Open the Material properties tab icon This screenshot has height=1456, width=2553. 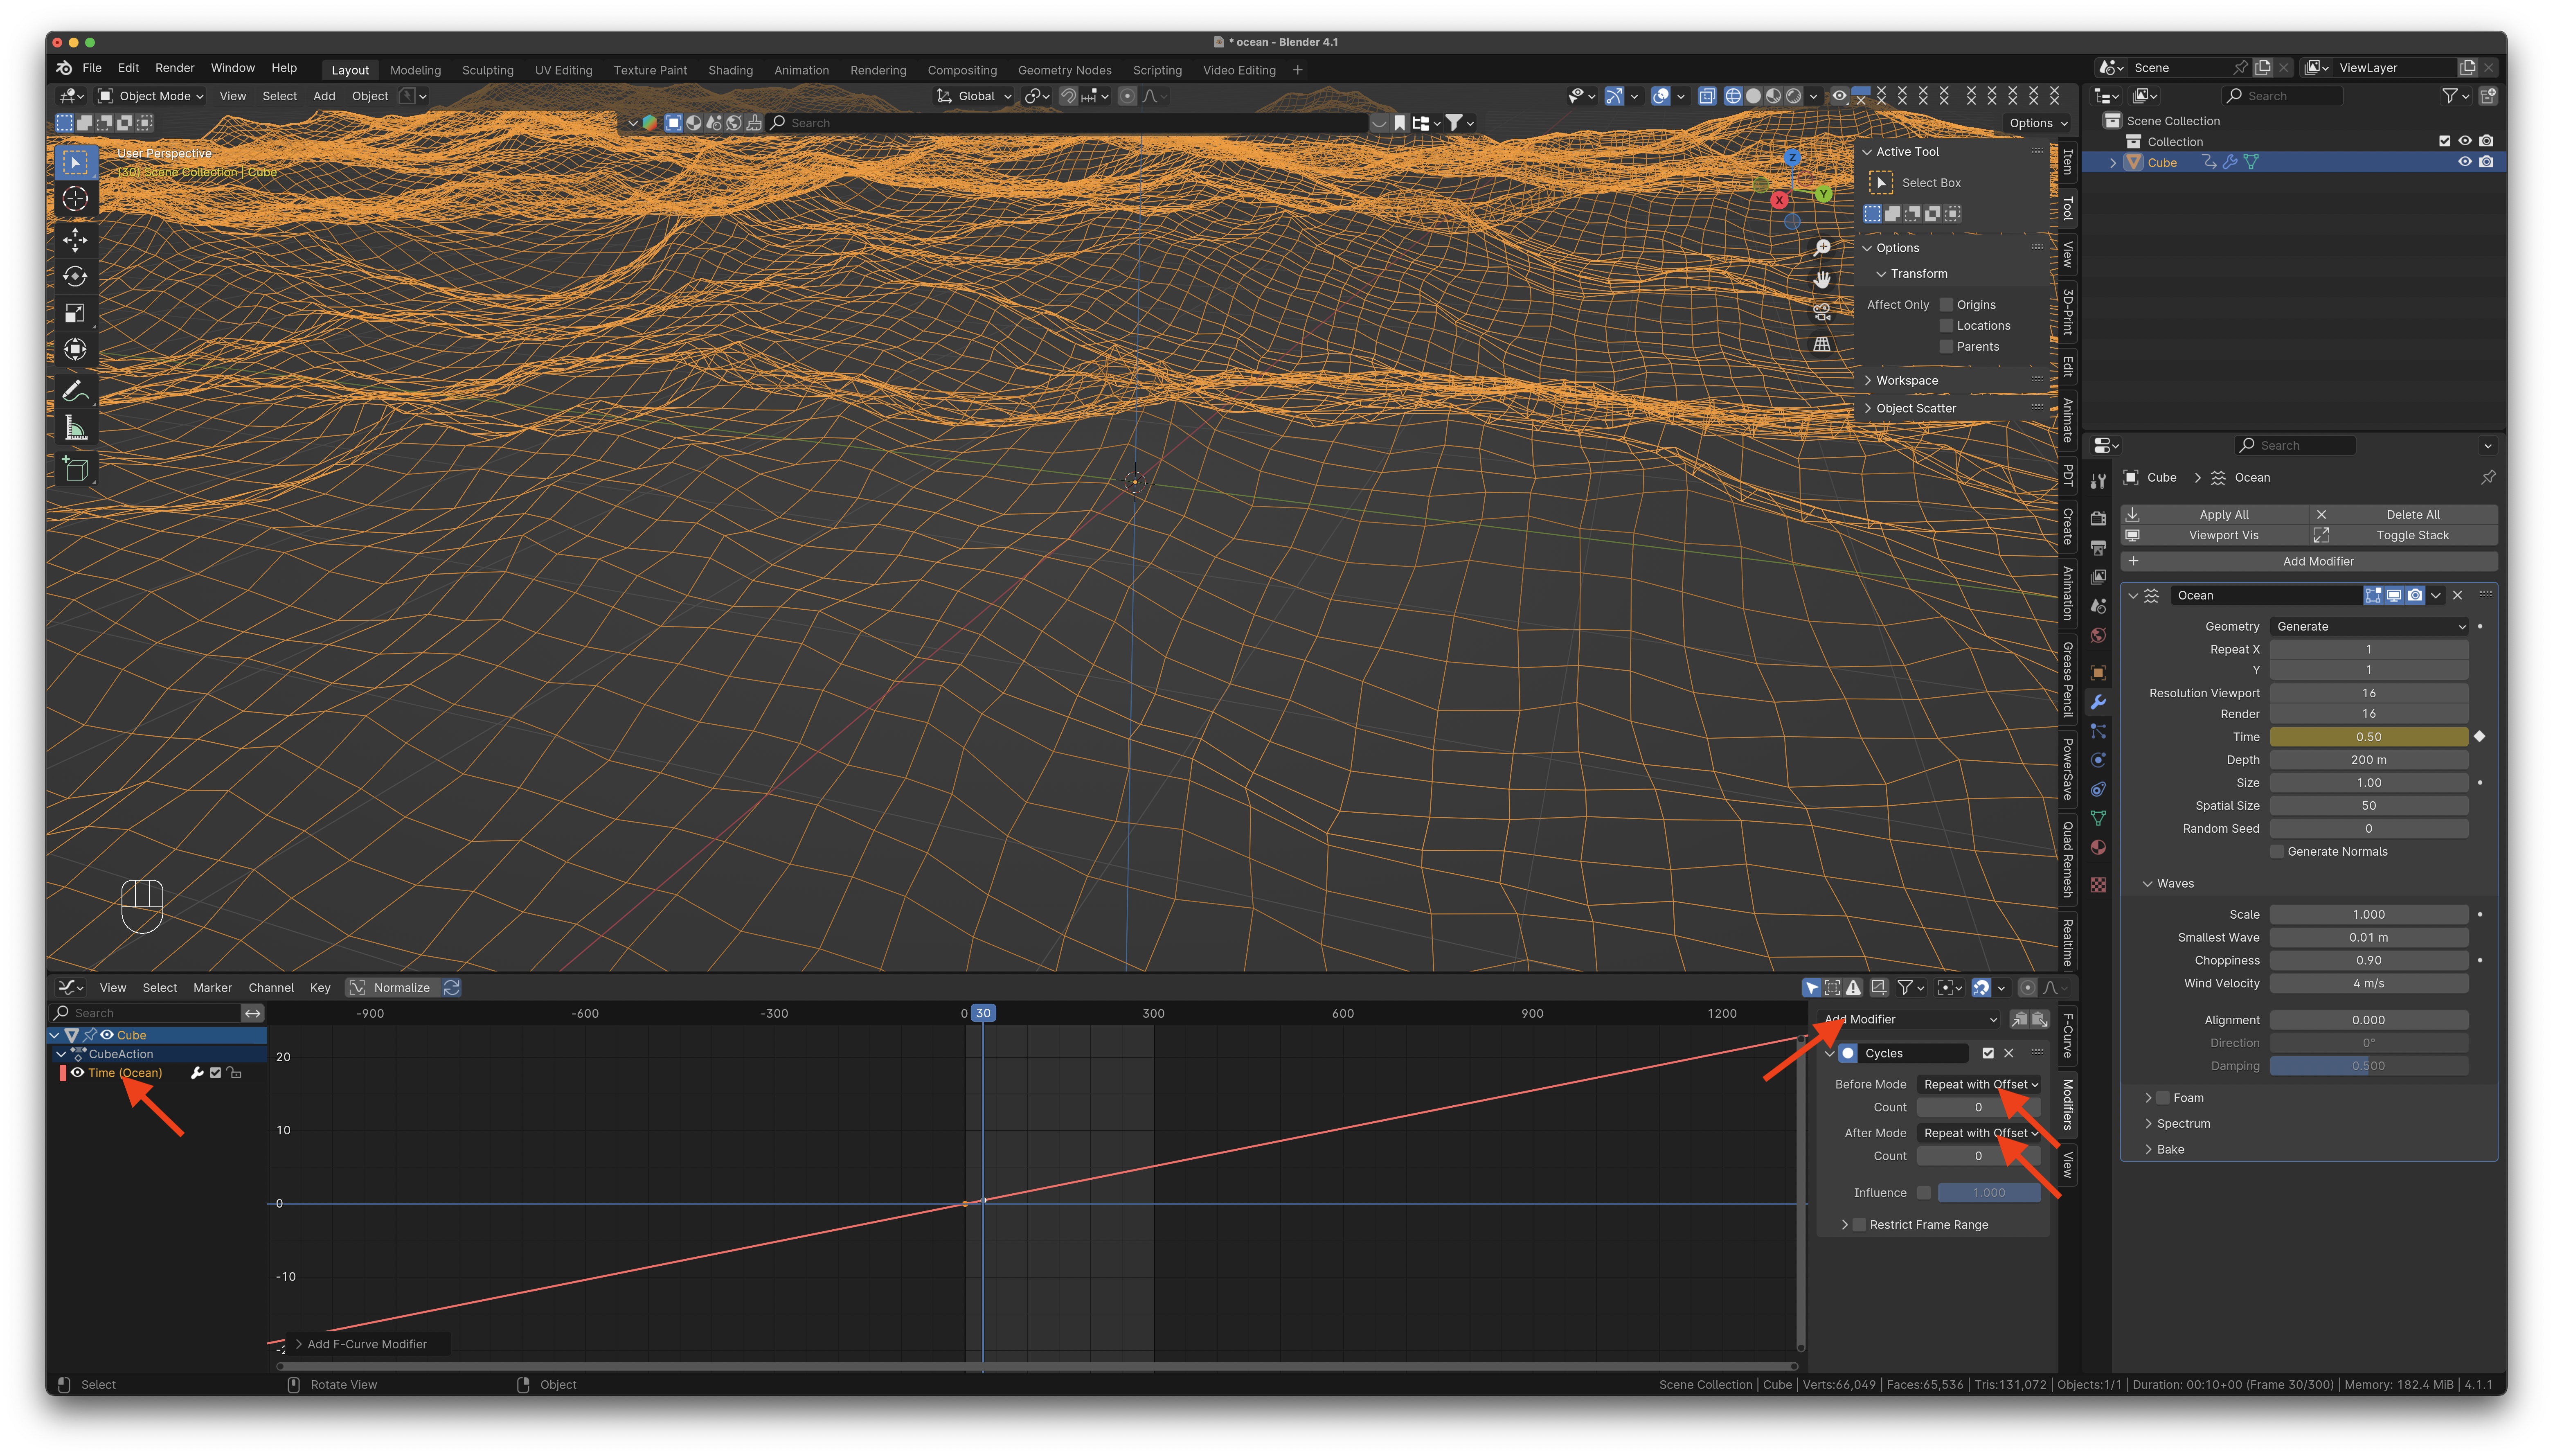click(x=2097, y=848)
